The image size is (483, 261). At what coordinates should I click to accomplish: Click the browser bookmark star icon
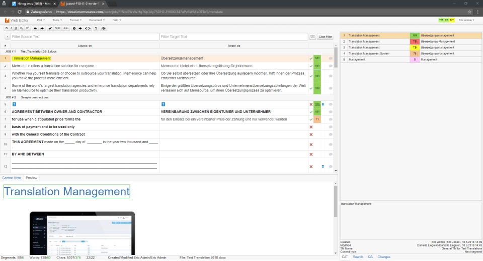pyautogui.click(x=469, y=12)
